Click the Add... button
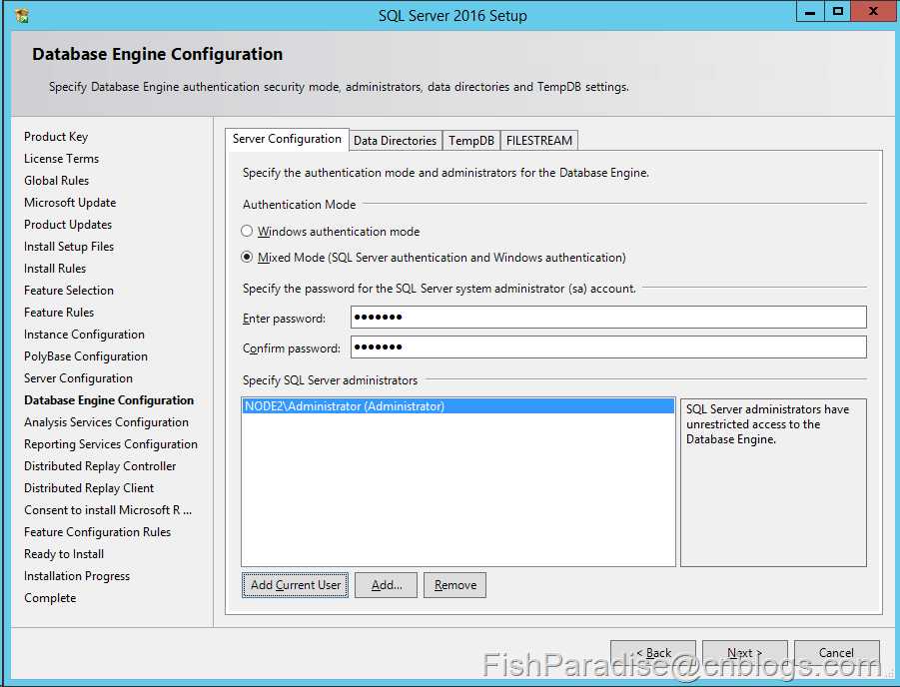The width and height of the screenshot is (900, 687). [x=386, y=585]
